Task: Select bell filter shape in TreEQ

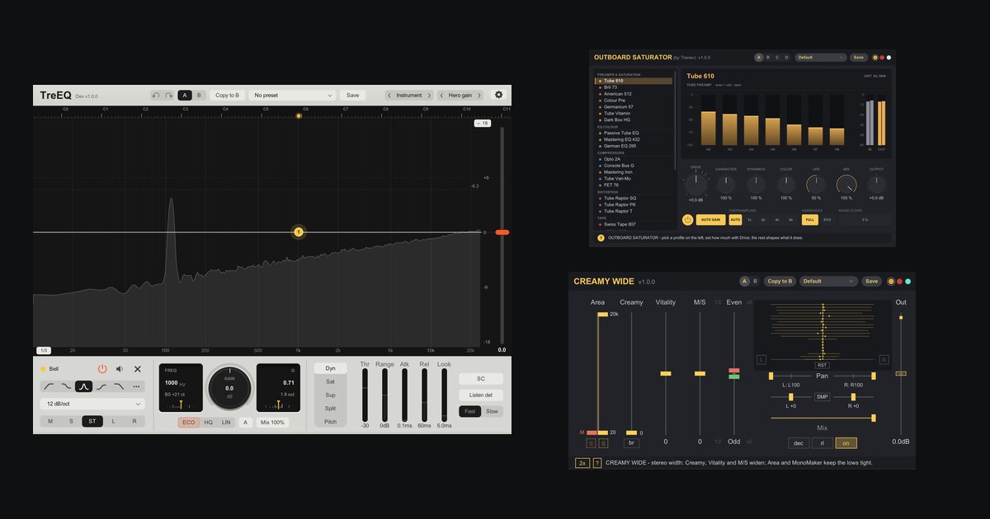Action: [x=83, y=386]
